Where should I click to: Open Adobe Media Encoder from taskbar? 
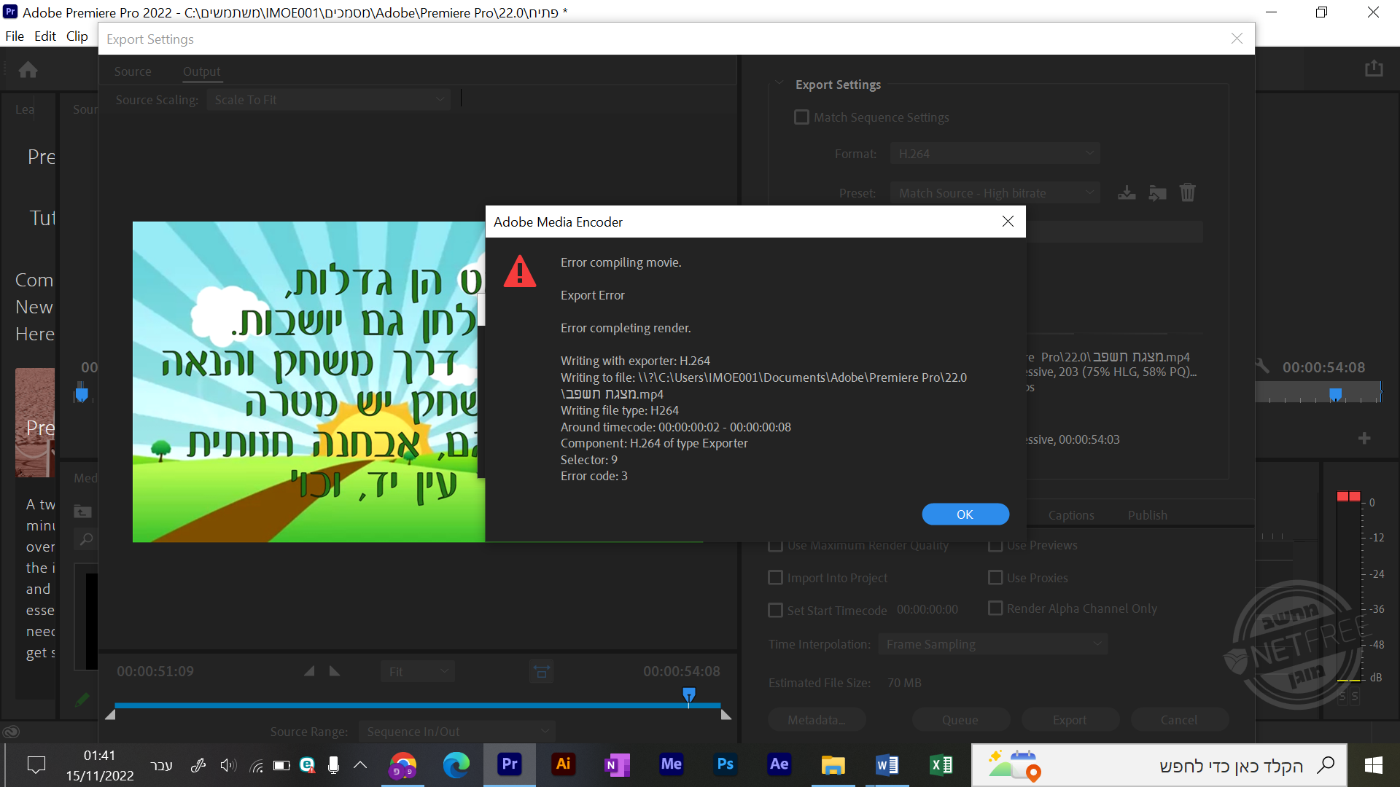point(671,764)
